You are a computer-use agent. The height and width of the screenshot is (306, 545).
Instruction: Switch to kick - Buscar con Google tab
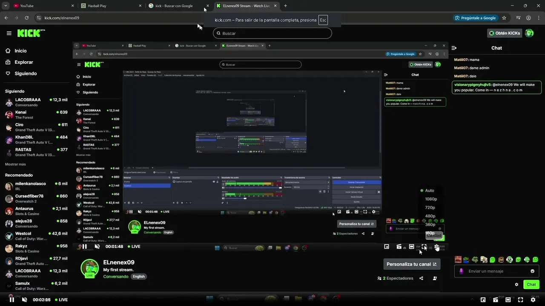coord(179,6)
